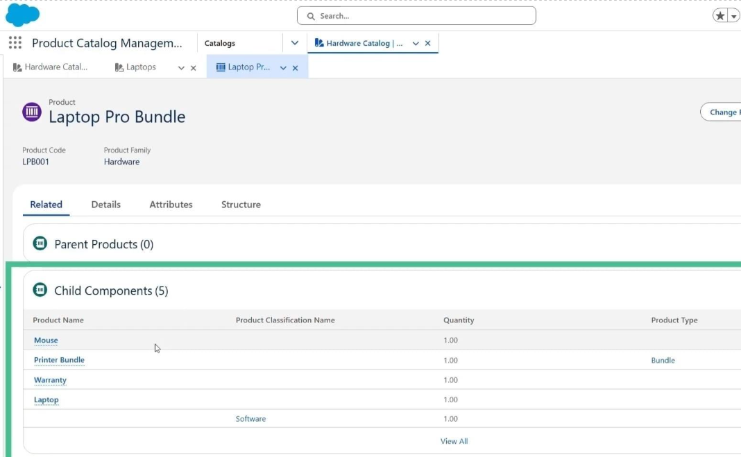Open the Printer Bundle product link
Image resolution: width=741 pixels, height=457 pixels.
click(x=59, y=360)
